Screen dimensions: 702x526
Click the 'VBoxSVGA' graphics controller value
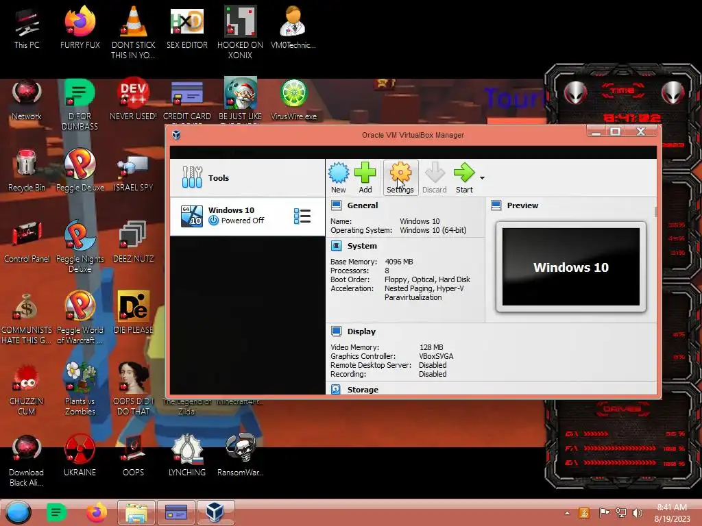point(436,356)
